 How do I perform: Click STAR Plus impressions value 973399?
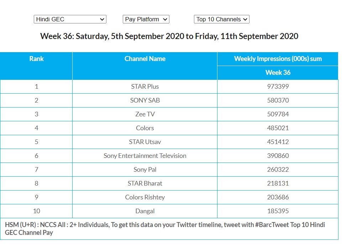click(x=278, y=87)
